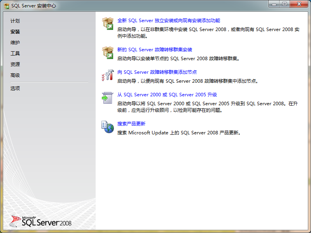Click the upgrade green arrow box icon
Screen dimensions: 311x233
pyautogui.click(x=108, y=98)
